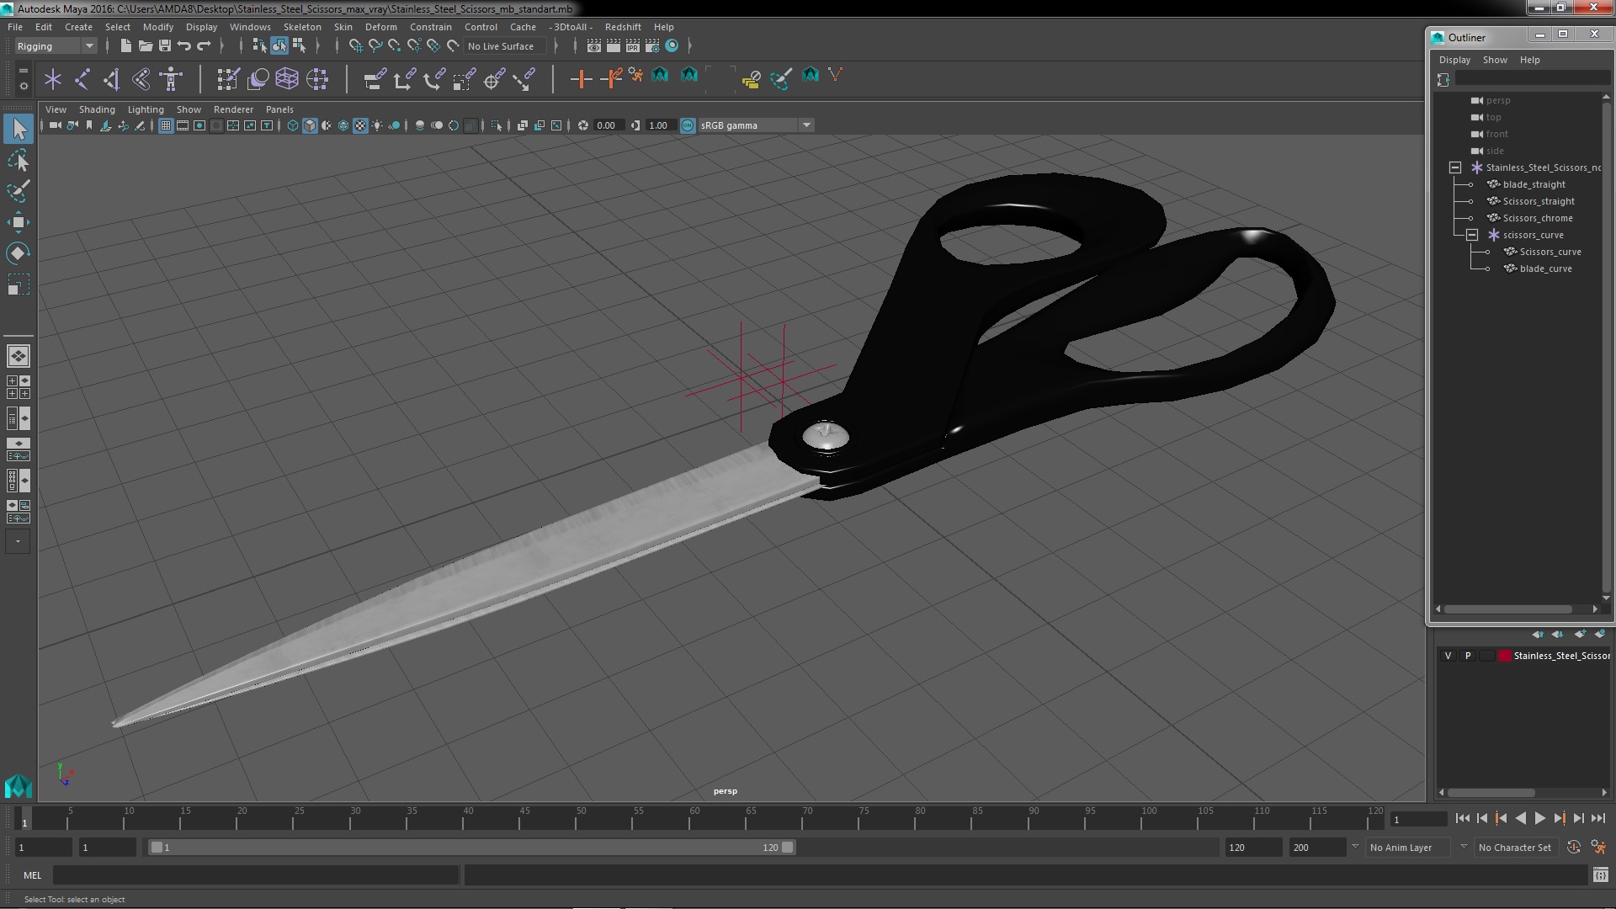The image size is (1616, 909).
Task: Click the Save scene icon
Action: pyautogui.click(x=165, y=46)
